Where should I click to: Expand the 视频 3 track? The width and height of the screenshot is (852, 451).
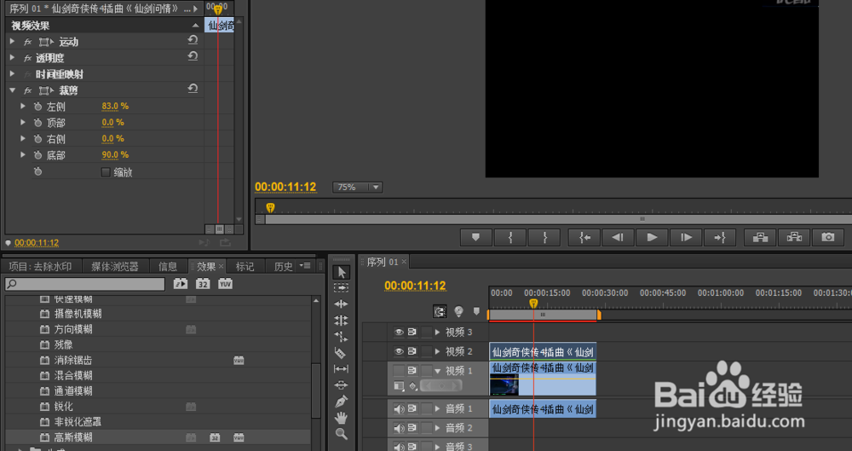(437, 332)
